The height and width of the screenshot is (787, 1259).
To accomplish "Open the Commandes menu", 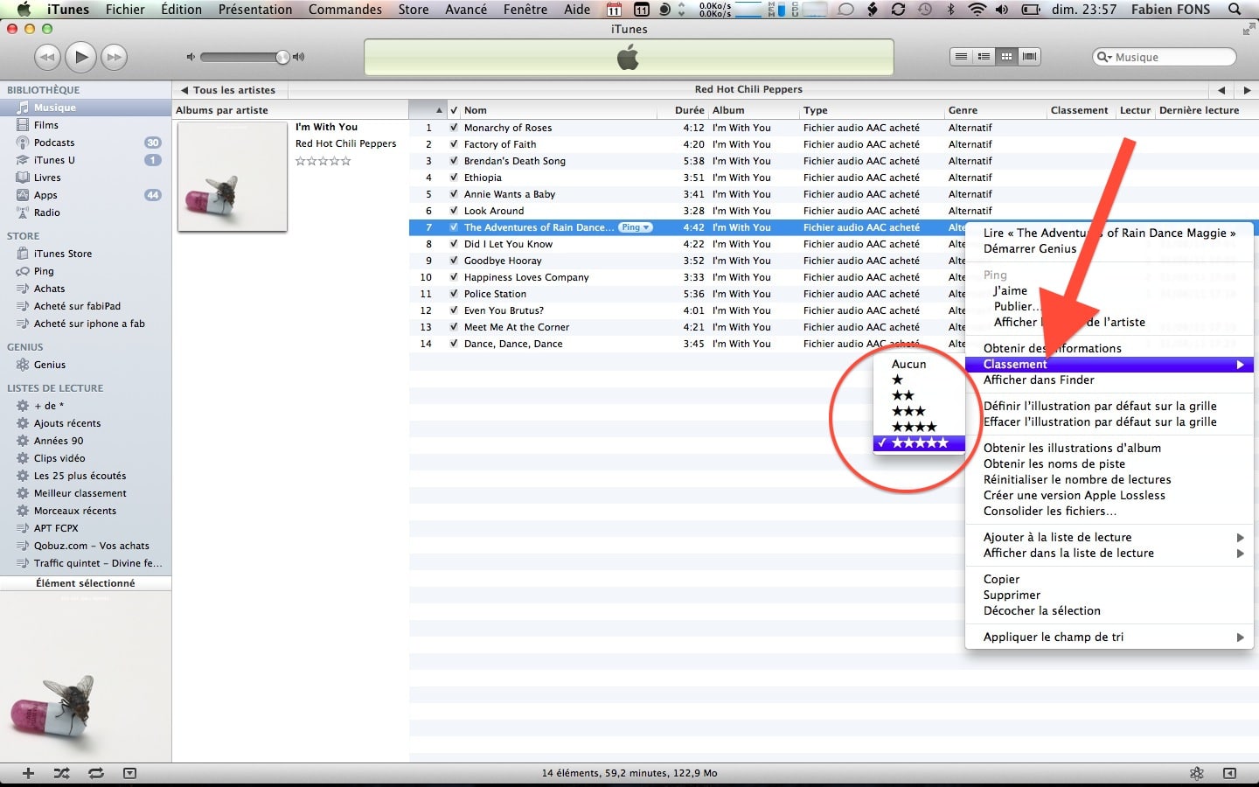I will click(345, 9).
